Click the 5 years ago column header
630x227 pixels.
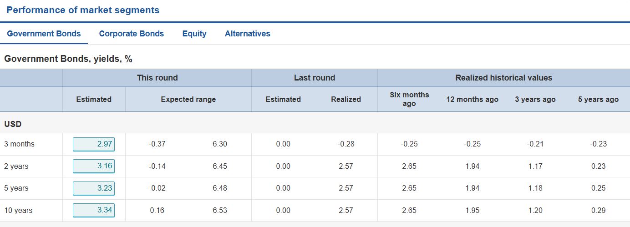pyautogui.click(x=598, y=99)
